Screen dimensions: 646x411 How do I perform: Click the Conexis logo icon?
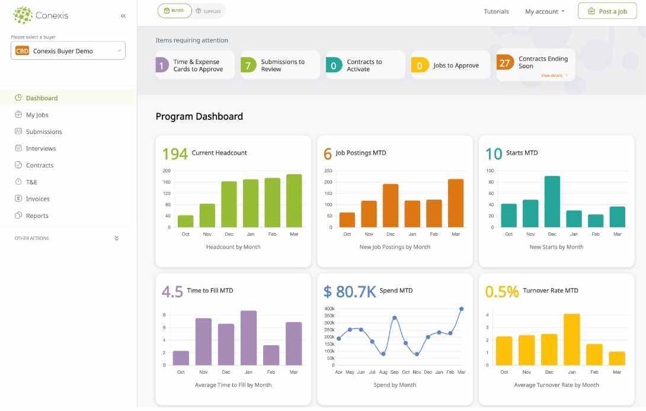[23, 15]
